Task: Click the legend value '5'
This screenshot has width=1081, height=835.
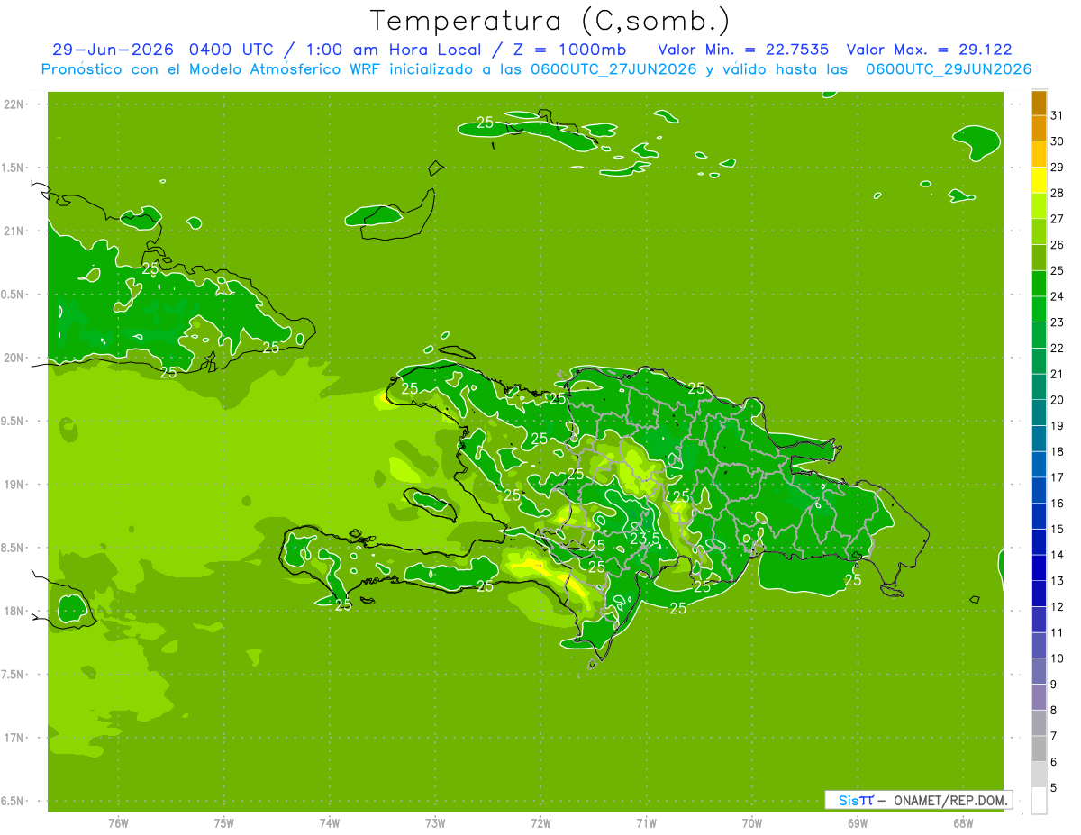Action: (x=1054, y=787)
